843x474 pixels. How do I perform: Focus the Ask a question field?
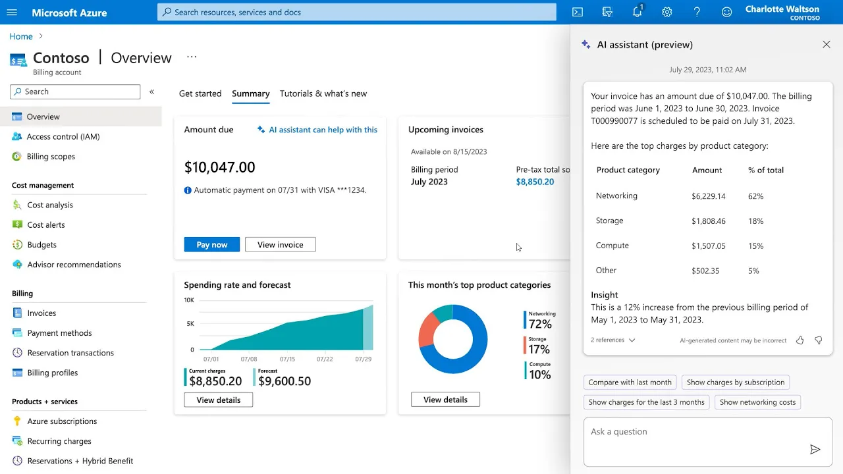[708, 442]
